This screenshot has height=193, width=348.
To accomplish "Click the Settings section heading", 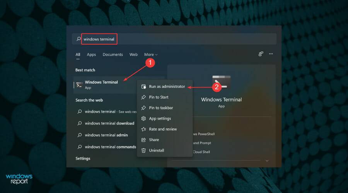I will point(83,158).
